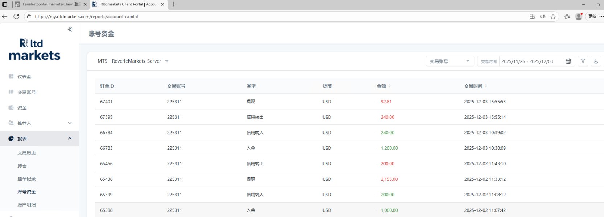Expand the 推荐人 submenu chevron
The image size is (604, 217).
(70, 123)
